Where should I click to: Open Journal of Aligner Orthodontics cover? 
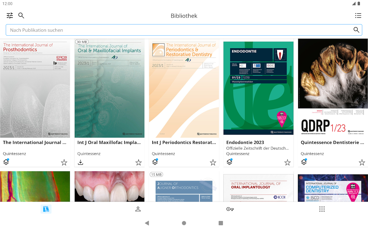tap(184, 186)
